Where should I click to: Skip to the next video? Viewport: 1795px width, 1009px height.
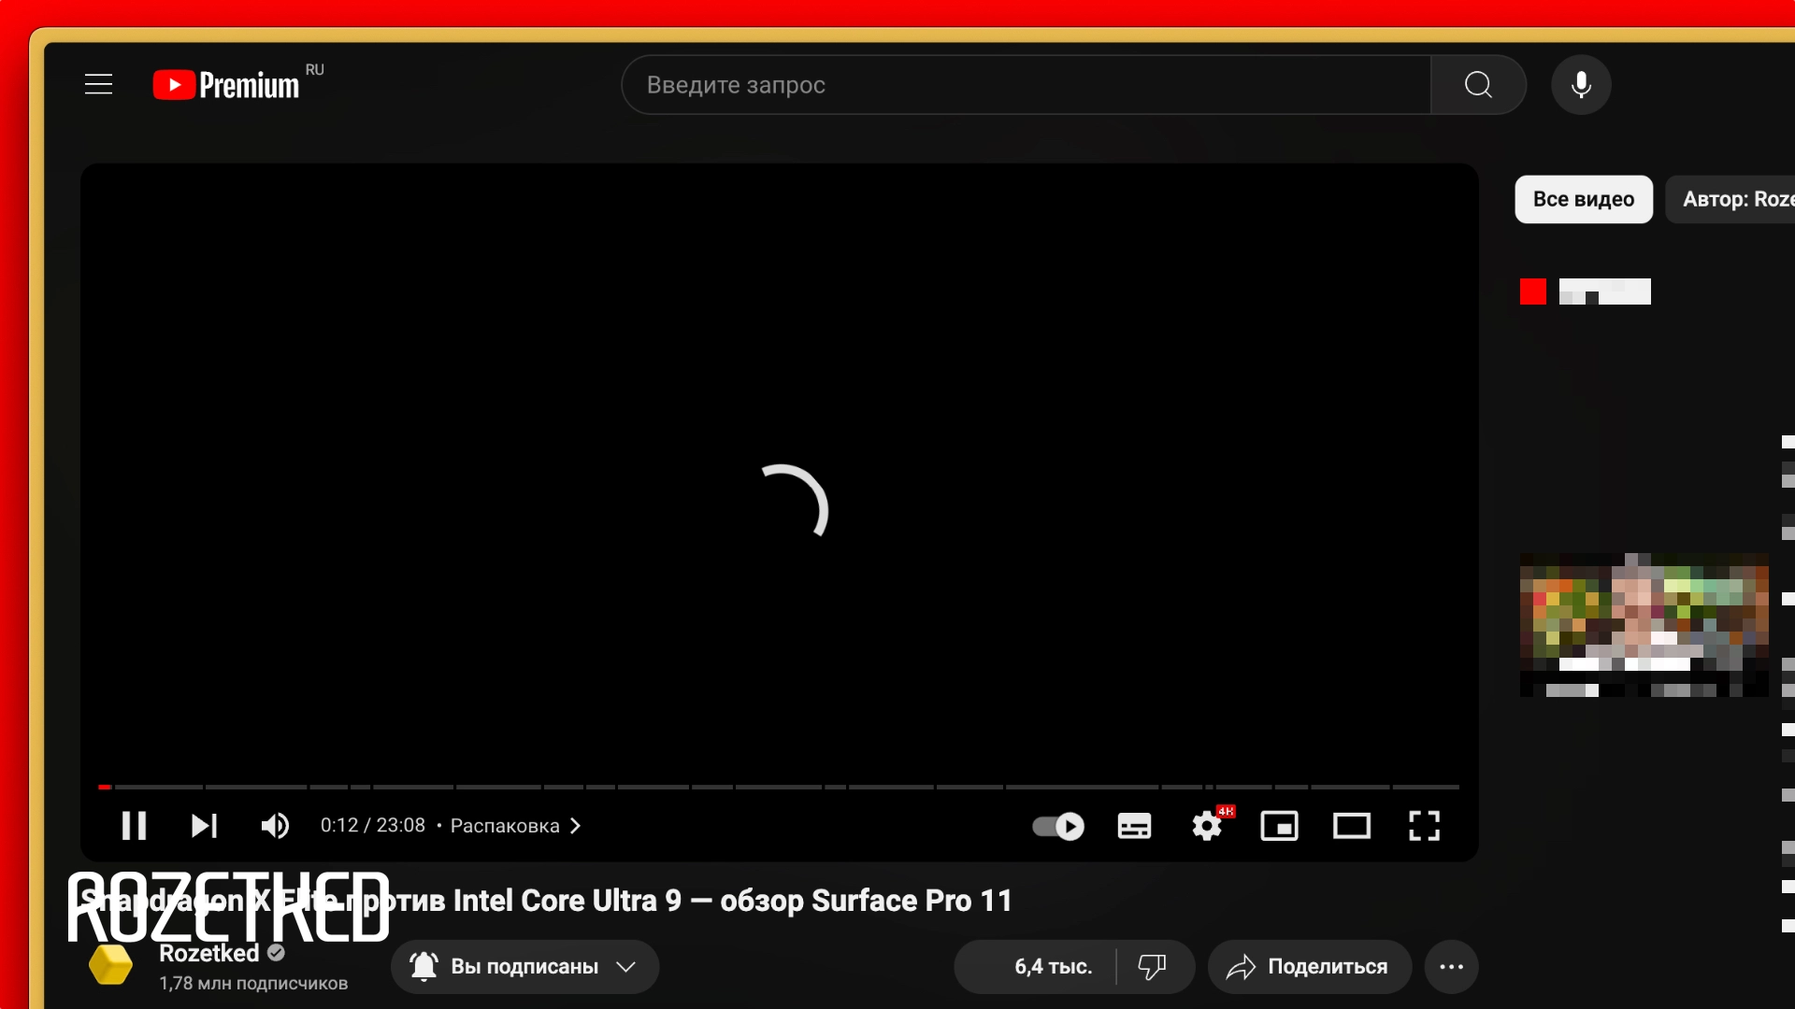[x=204, y=826]
